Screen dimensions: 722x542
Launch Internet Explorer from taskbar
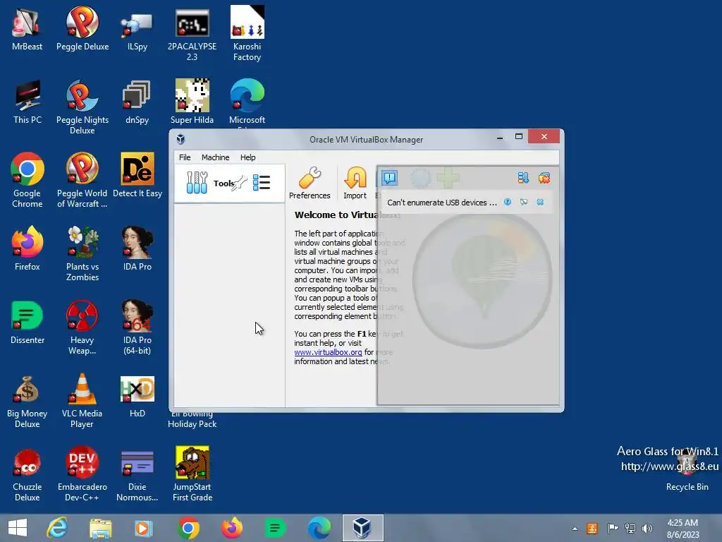(x=58, y=528)
